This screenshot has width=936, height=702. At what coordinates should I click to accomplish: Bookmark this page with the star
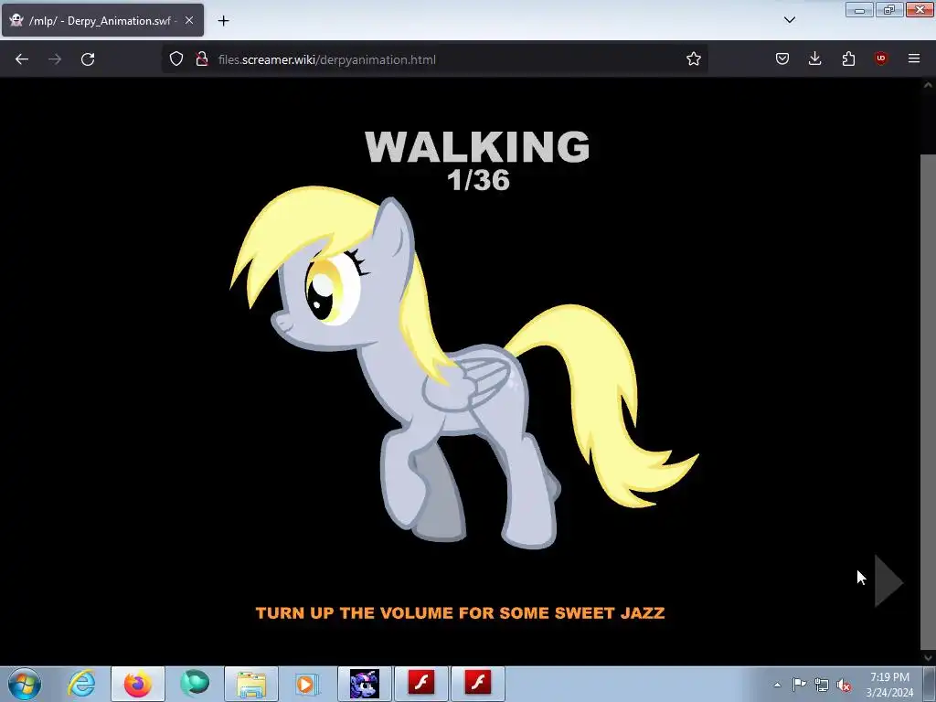pos(693,58)
